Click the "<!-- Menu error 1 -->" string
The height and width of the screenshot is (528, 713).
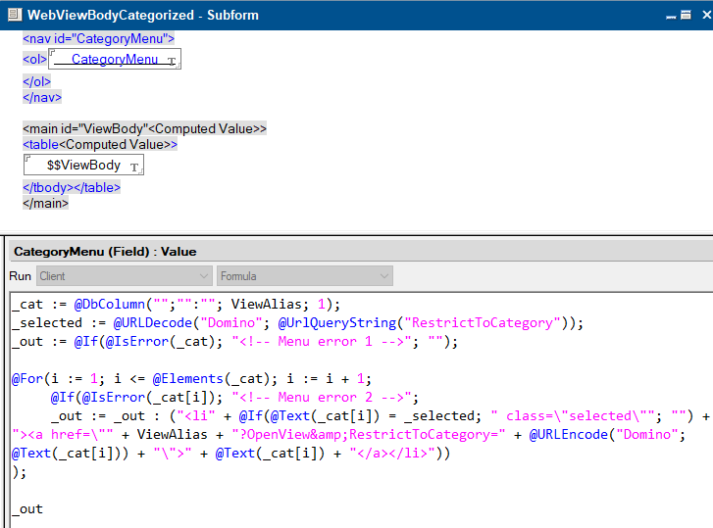pos(322,342)
